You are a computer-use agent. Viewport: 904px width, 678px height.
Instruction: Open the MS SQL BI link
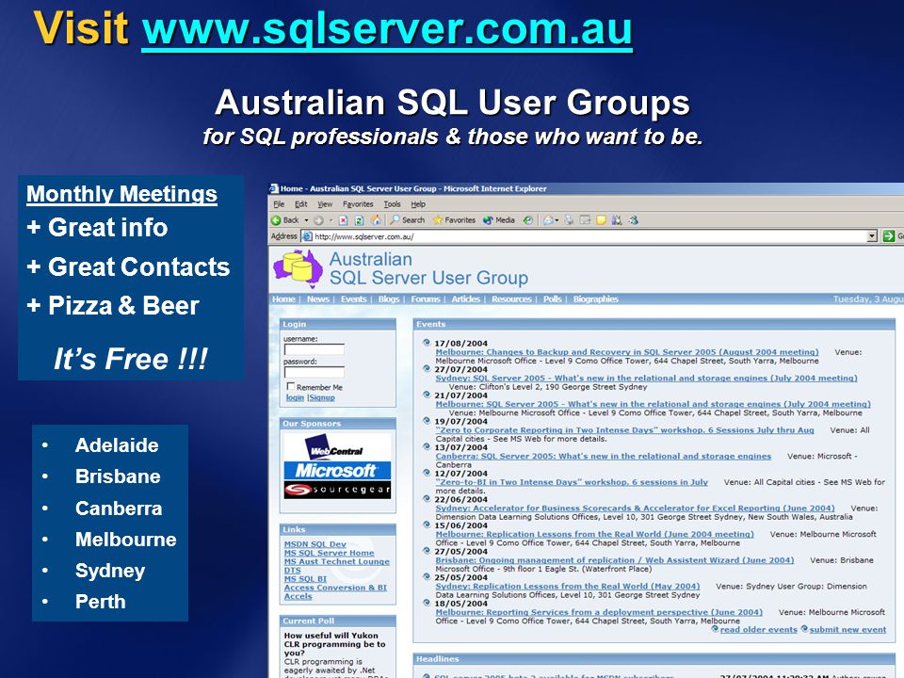coord(305,578)
